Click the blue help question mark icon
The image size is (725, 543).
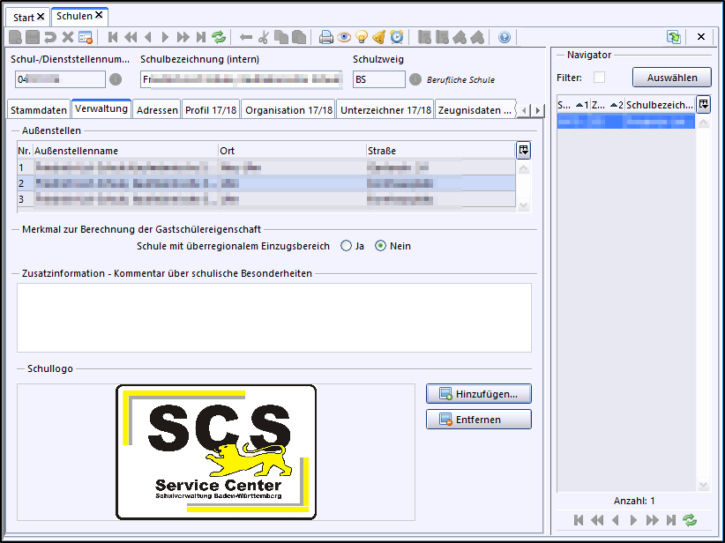coord(505,37)
